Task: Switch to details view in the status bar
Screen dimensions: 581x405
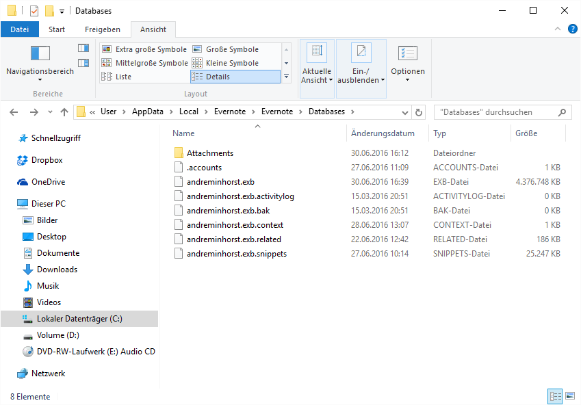Action: pos(555,397)
